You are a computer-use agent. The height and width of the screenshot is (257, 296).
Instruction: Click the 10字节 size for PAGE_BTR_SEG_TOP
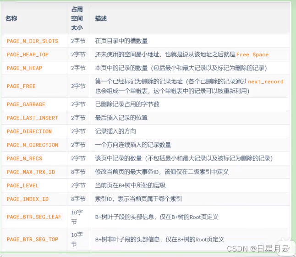tap(77, 239)
